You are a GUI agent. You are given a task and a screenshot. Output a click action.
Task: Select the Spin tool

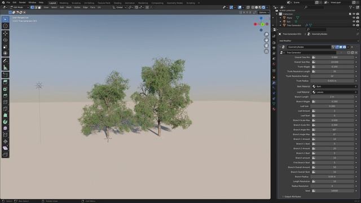[5, 122]
